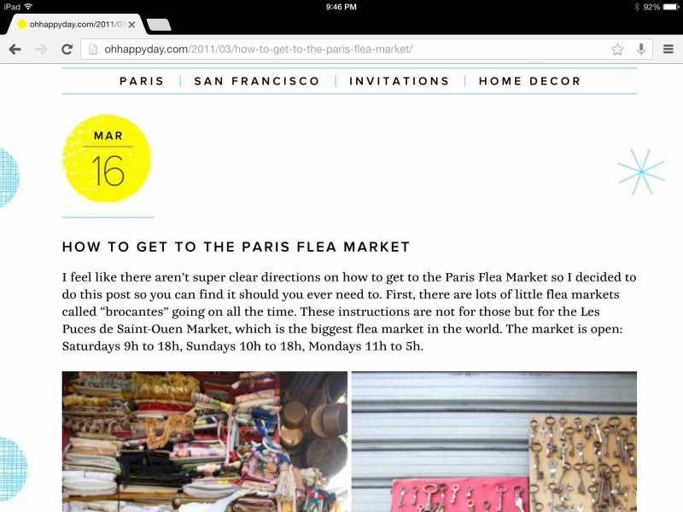Reload the page with the refresh icon
The height and width of the screenshot is (512, 683).
point(67,49)
